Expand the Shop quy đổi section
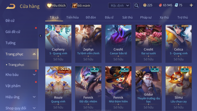This screenshot has width=197, height=111. pos(34,108)
